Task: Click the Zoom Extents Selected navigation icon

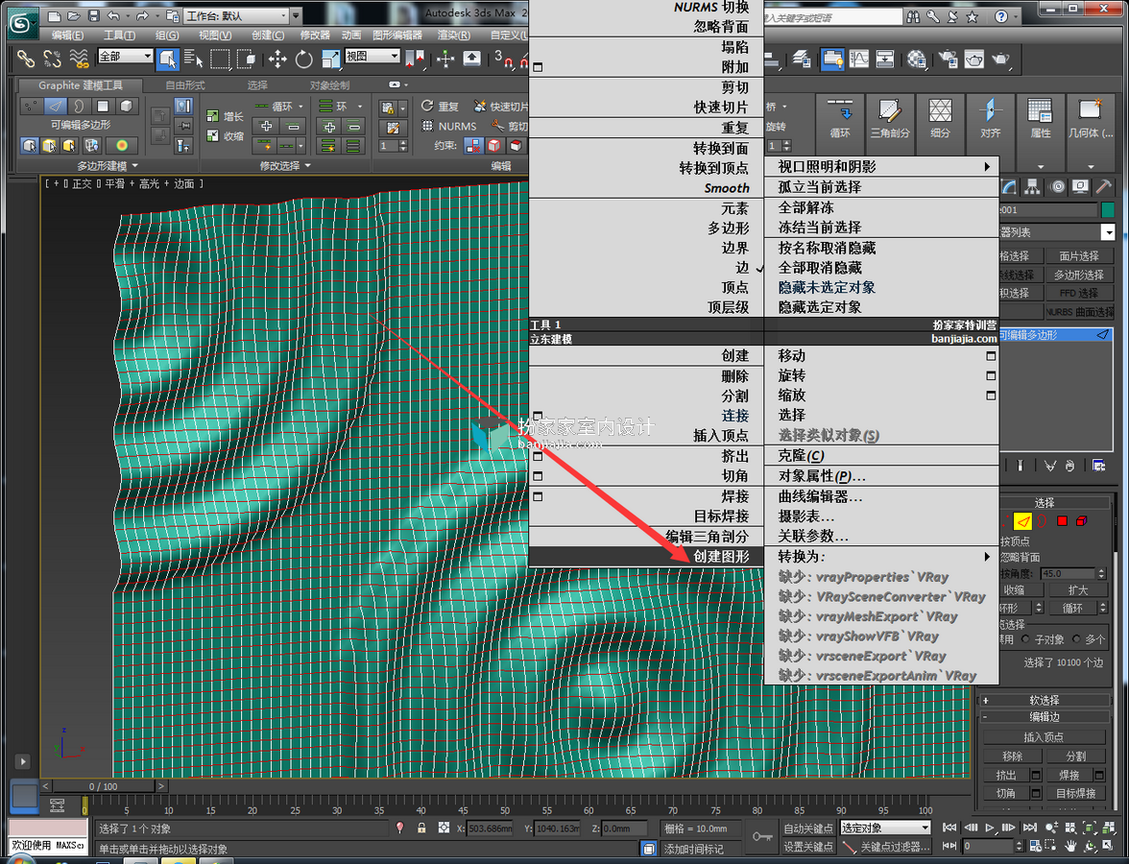Action: (1089, 828)
